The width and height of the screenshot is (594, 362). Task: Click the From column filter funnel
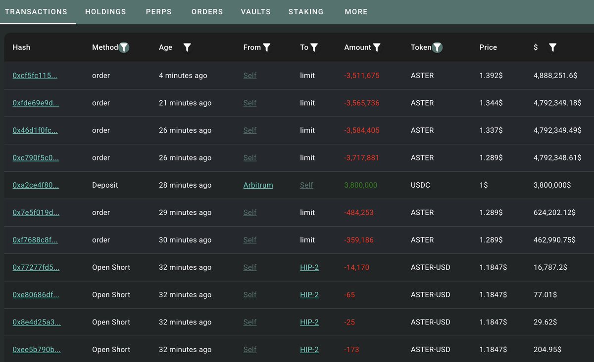pyautogui.click(x=267, y=47)
